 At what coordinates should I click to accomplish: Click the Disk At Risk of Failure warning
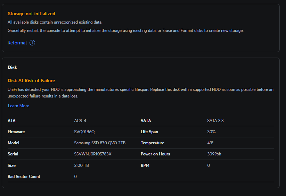click(31, 81)
